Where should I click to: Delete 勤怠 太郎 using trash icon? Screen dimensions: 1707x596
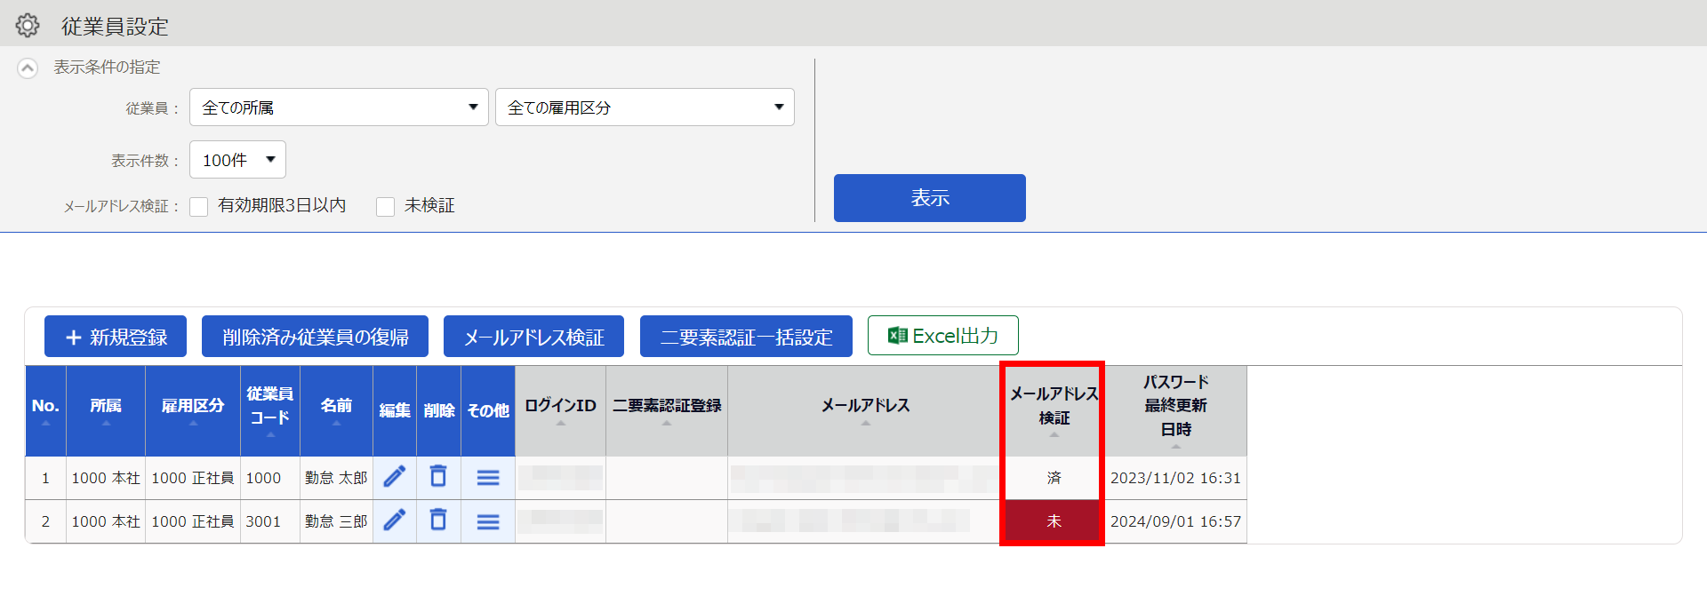(x=438, y=476)
